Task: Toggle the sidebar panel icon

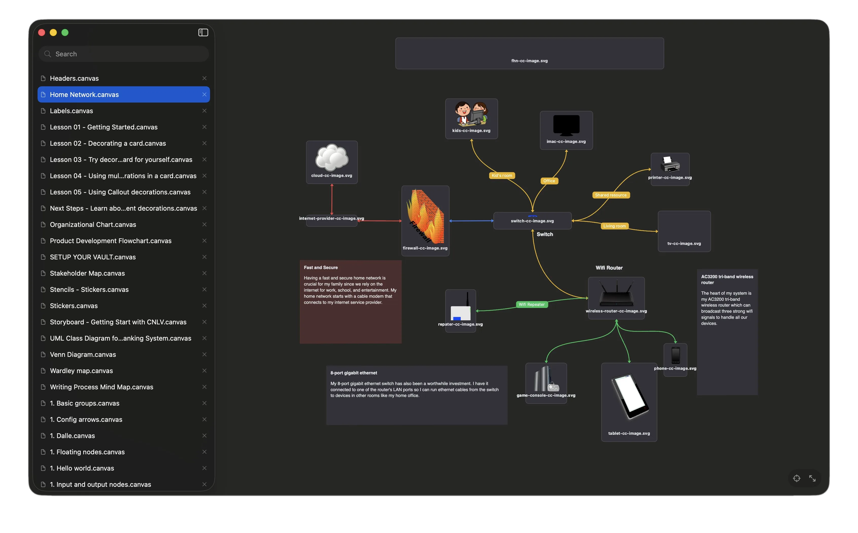Action: 203,32
